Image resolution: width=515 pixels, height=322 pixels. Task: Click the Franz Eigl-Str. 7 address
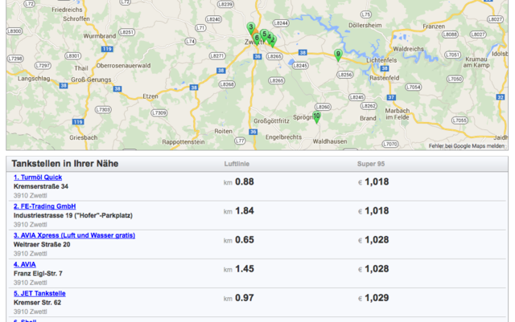(x=38, y=274)
